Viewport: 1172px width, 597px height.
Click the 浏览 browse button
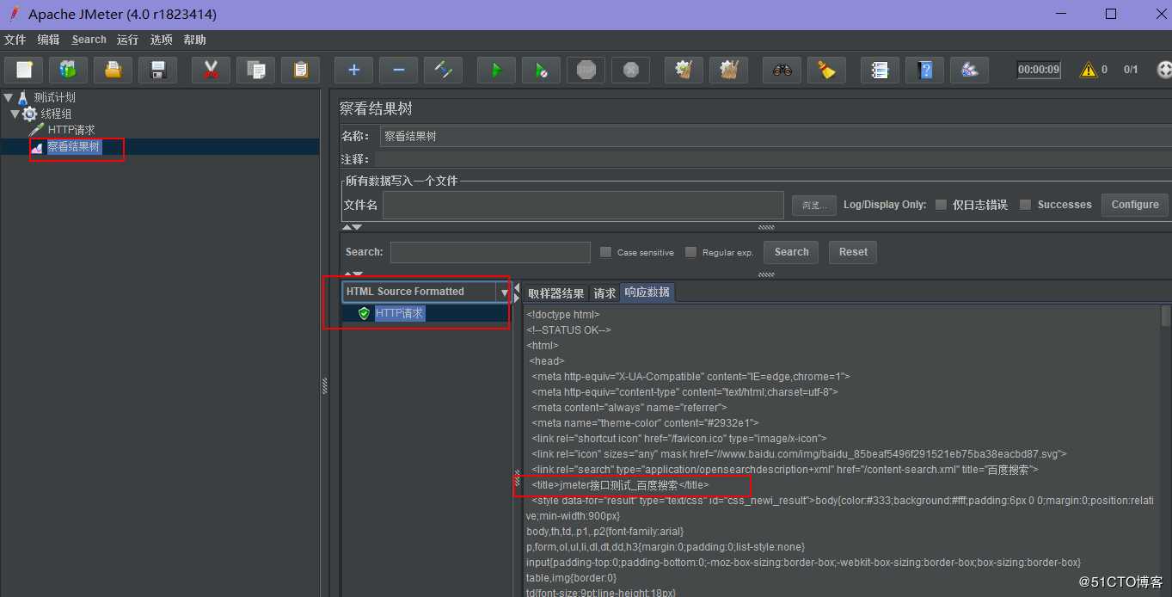pyautogui.click(x=813, y=205)
